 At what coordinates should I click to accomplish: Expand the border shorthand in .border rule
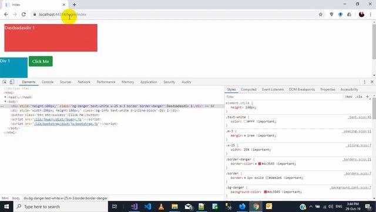click(x=245, y=178)
